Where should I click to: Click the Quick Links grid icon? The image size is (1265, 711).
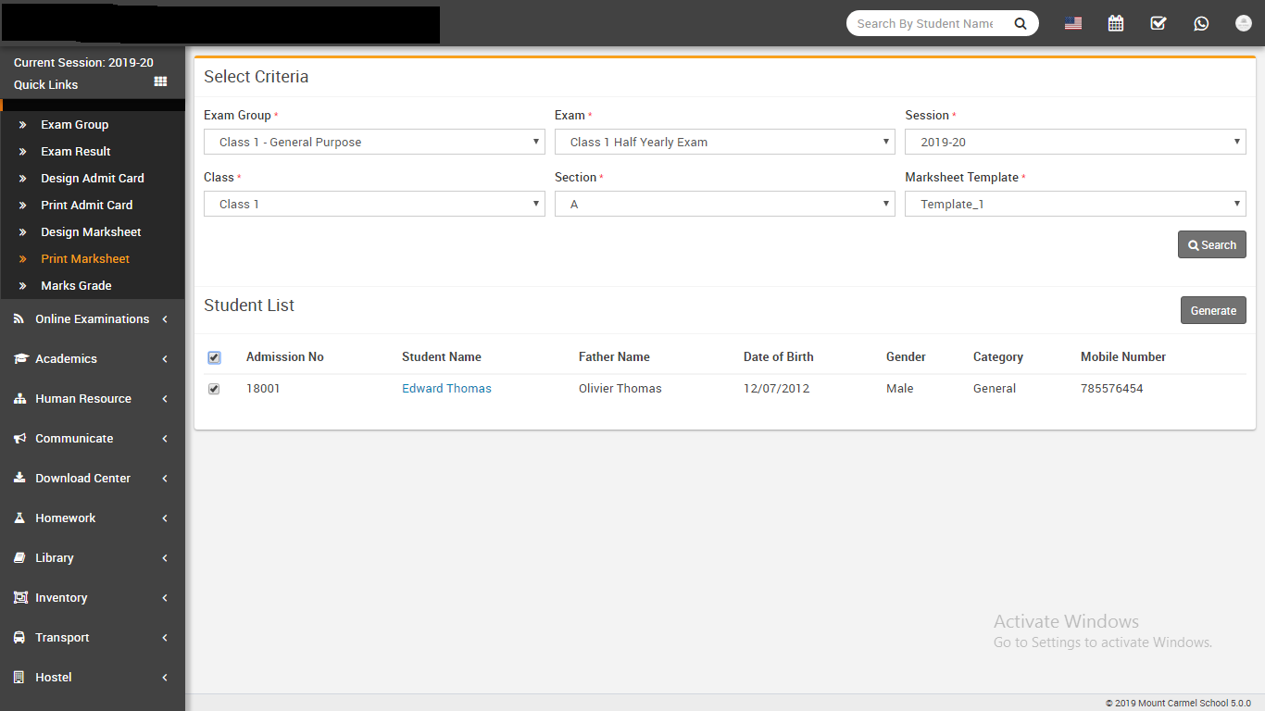(160, 82)
